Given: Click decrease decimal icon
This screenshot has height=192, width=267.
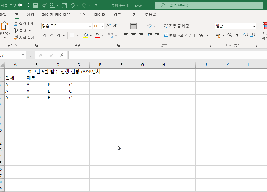Looking at the screenshot, I should coord(253,35).
